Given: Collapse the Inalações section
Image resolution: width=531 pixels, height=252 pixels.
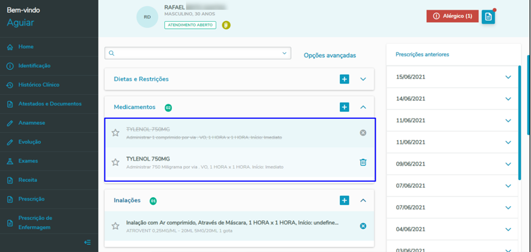Looking at the screenshot, I should click(363, 200).
